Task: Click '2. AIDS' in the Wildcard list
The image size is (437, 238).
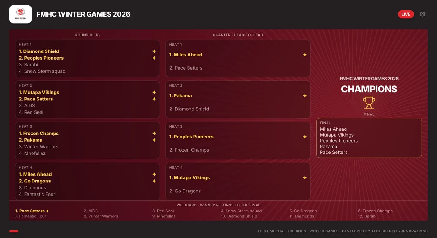Action: (x=91, y=211)
